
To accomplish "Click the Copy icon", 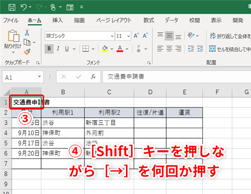I will point(27,42).
